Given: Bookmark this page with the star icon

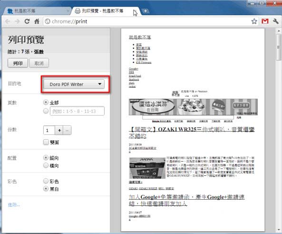Looking at the screenshot, I should click(x=254, y=21).
